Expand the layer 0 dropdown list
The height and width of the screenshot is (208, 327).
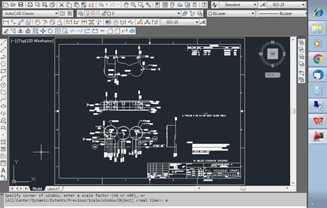[178, 13]
